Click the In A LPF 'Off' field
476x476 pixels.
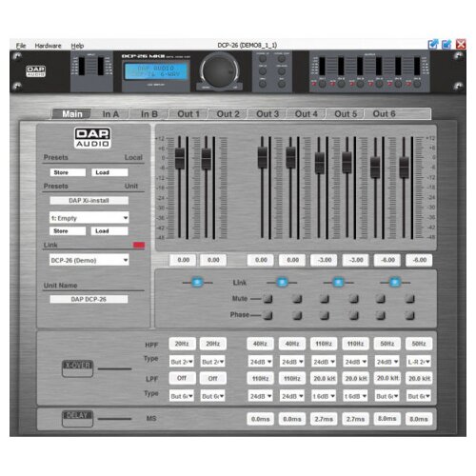(182, 378)
